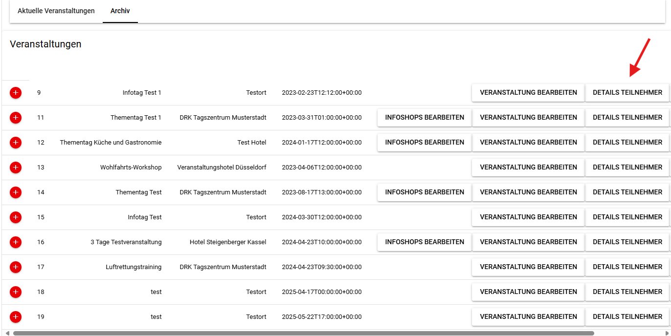Image resolution: width=671 pixels, height=336 pixels.
Task: Click the red plus icon beside Luftrettungstraining
Action: coord(16,267)
